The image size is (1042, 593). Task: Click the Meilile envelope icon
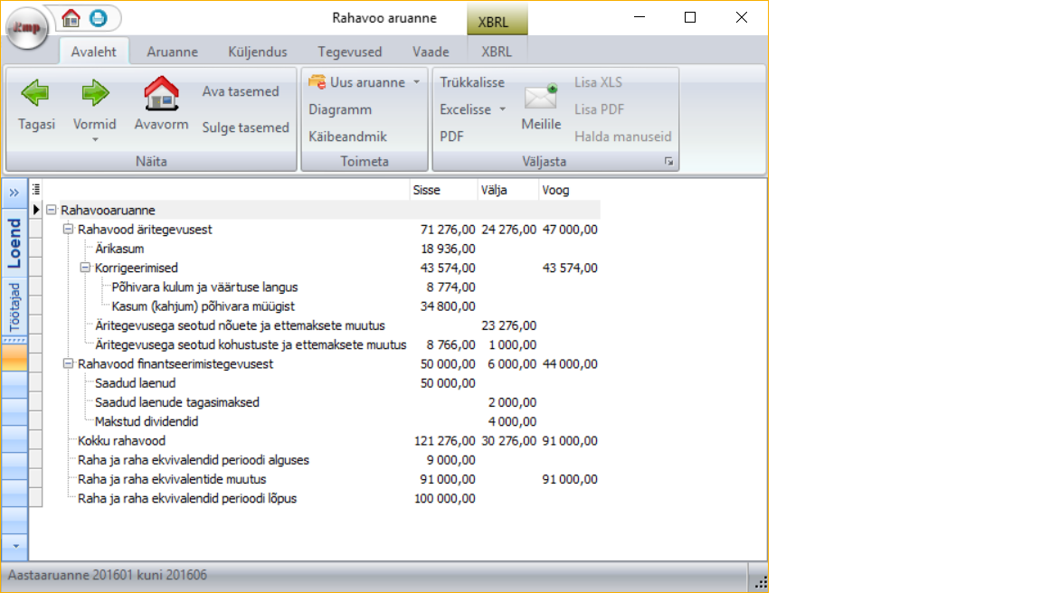click(x=541, y=96)
